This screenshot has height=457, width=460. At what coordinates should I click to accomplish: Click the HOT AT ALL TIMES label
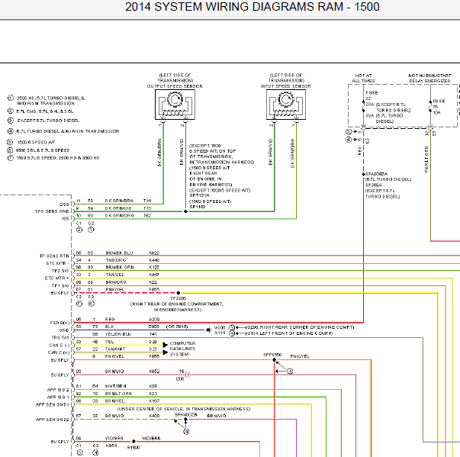click(x=363, y=78)
